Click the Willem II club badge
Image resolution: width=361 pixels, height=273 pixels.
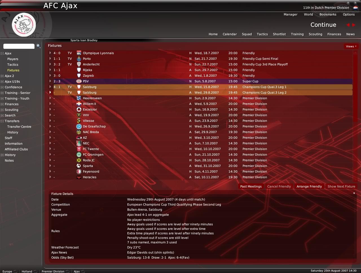click(x=79, y=104)
